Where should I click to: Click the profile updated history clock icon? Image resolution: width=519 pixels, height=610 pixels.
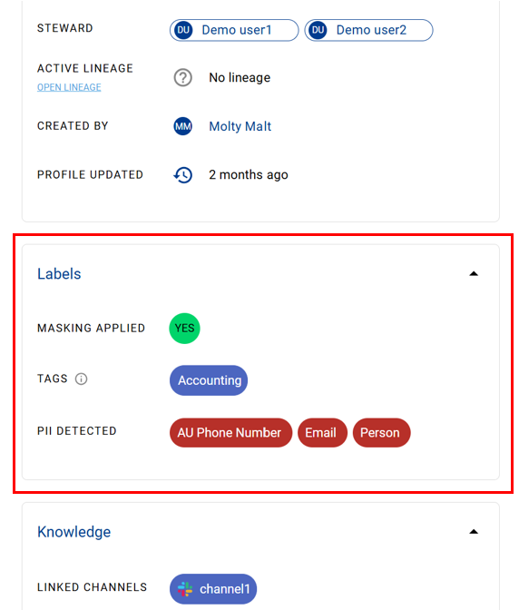coord(182,174)
